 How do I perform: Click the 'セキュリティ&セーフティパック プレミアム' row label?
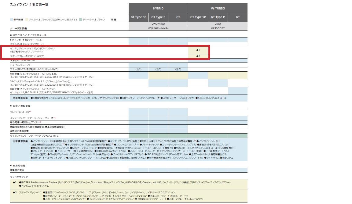pos(35,136)
